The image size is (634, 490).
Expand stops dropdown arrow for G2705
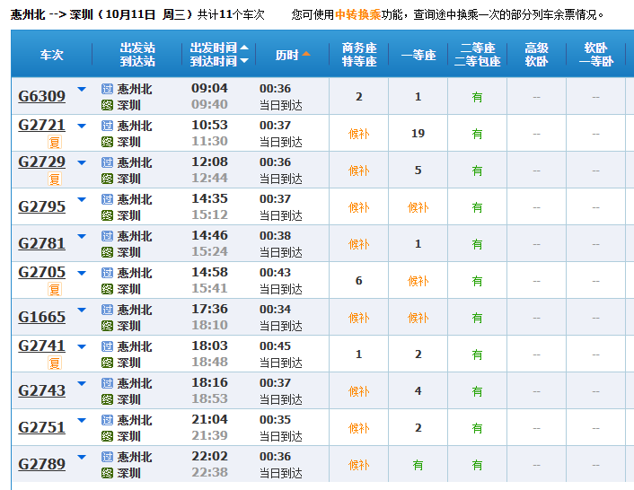(82, 273)
